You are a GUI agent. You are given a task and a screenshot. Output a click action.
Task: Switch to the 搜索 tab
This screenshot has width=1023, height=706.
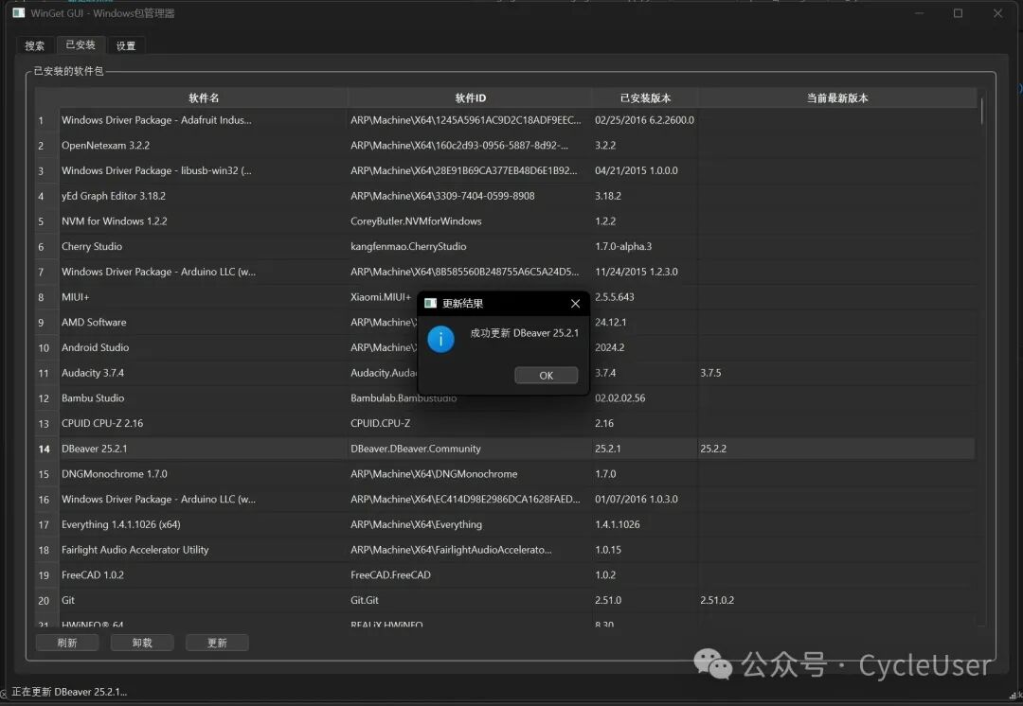click(35, 45)
